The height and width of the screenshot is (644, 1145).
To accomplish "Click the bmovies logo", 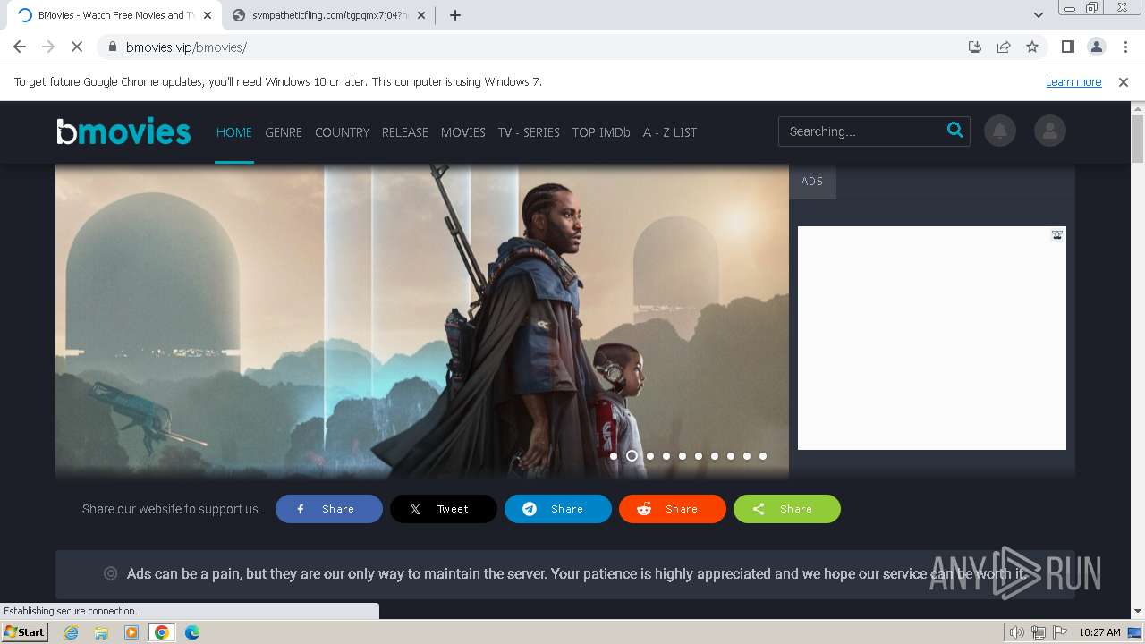I will (123, 131).
